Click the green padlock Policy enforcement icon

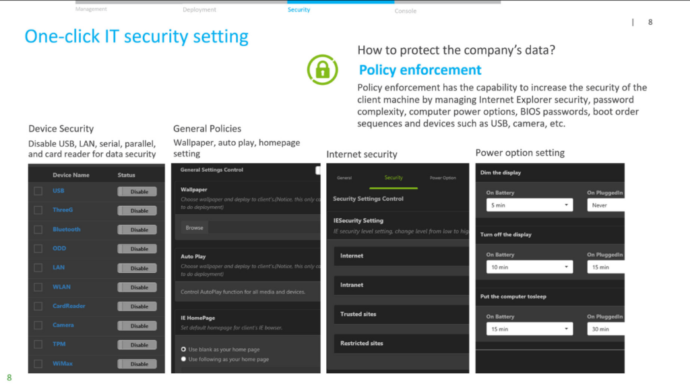[x=323, y=69]
